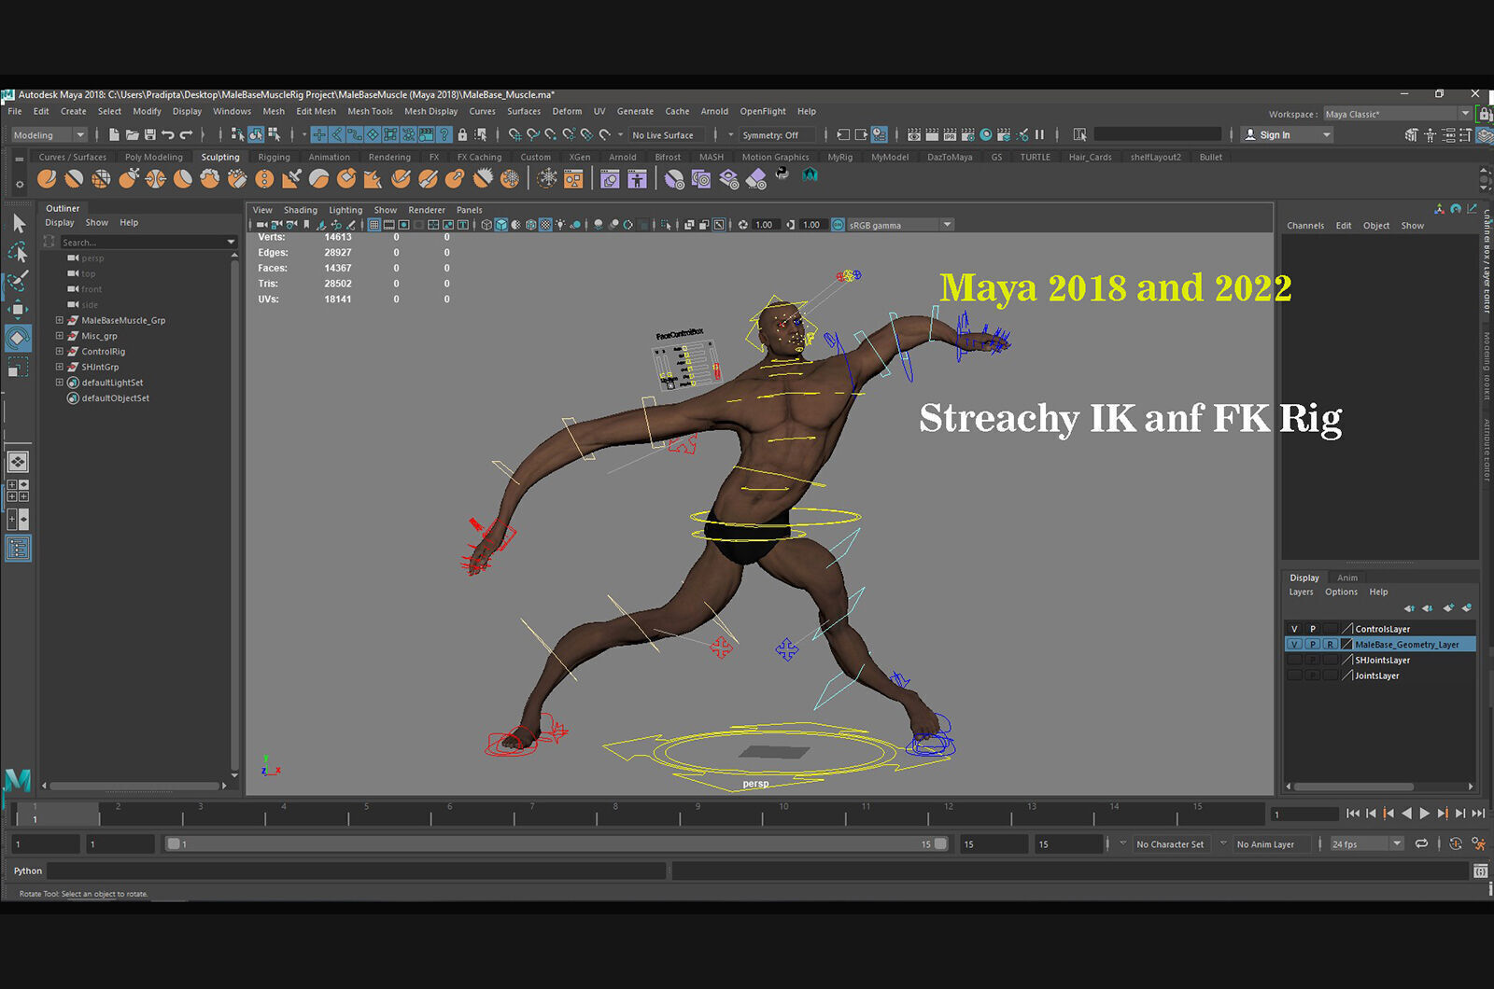Toggle visibility V of MaleBase_Geometry_Layer

point(1294,645)
